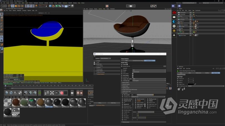
Task: Click the first Octane gear icon top right
Action: click(x=173, y=6)
